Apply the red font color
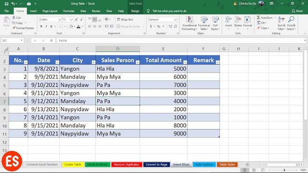The height and width of the screenshot is (173, 308). tap(78, 26)
